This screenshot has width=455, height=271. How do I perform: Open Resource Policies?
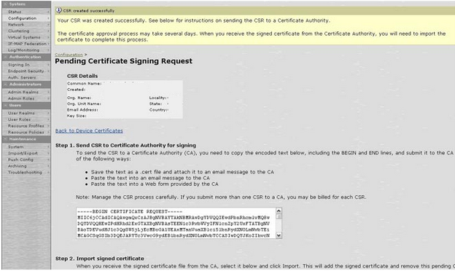coord(26,132)
